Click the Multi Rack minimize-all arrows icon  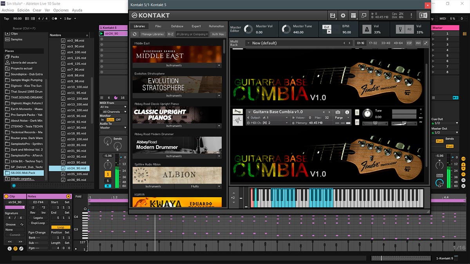[426, 43]
